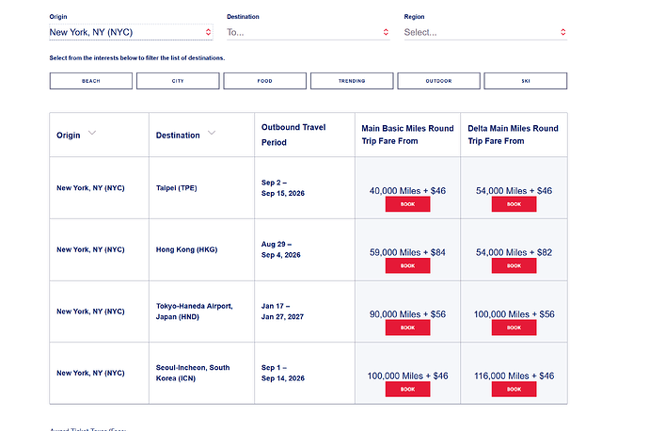Image resolution: width=649 pixels, height=431 pixels.
Task: Toggle the Food interest filter
Action: tap(264, 81)
